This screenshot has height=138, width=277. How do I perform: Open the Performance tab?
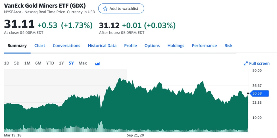204,45
